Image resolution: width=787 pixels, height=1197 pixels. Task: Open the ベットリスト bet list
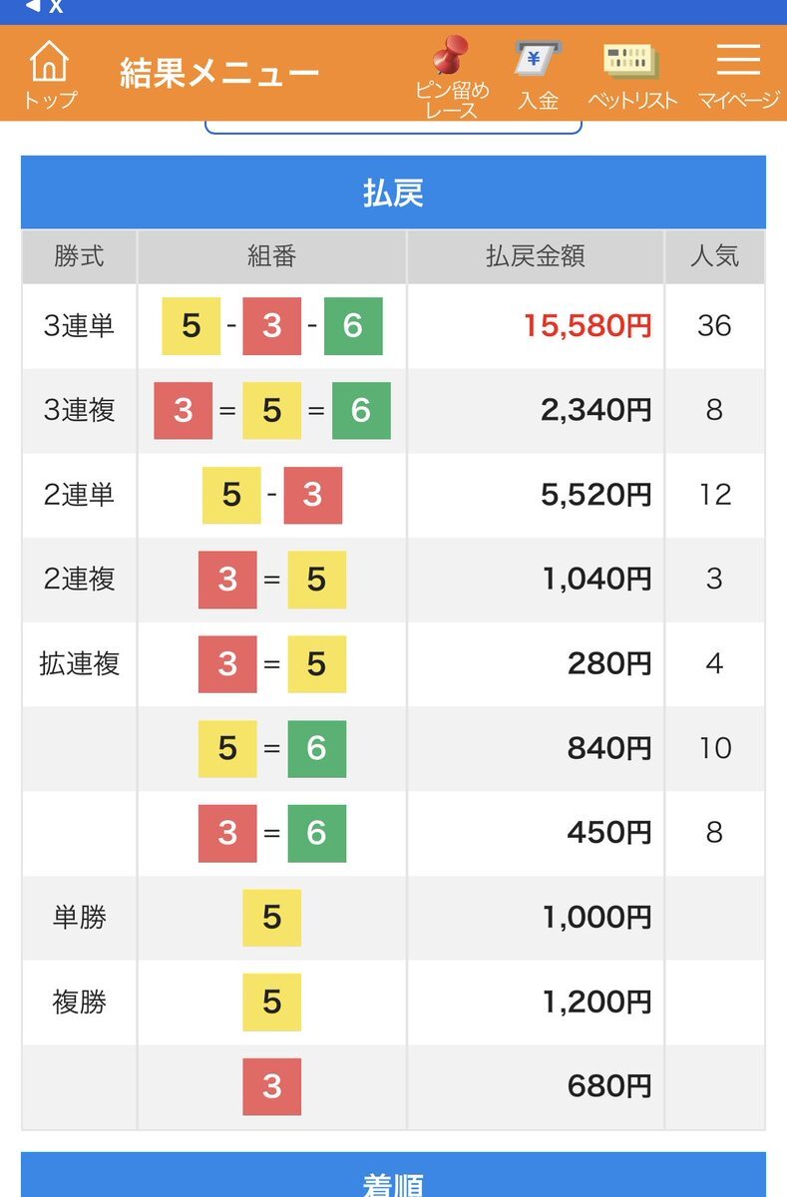631,76
